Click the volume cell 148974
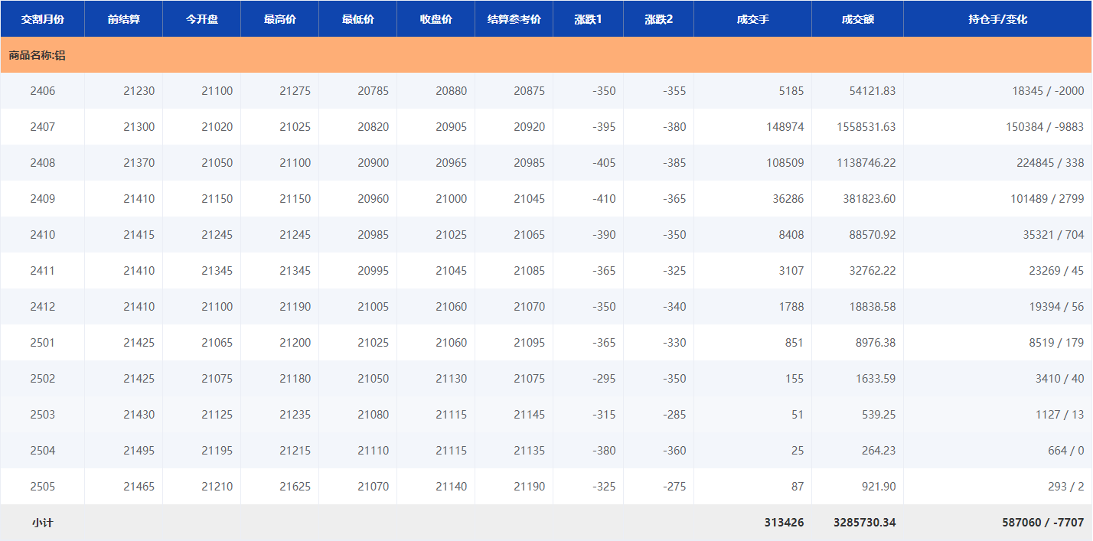The width and height of the screenshot is (1093, 541). point(785,127)
